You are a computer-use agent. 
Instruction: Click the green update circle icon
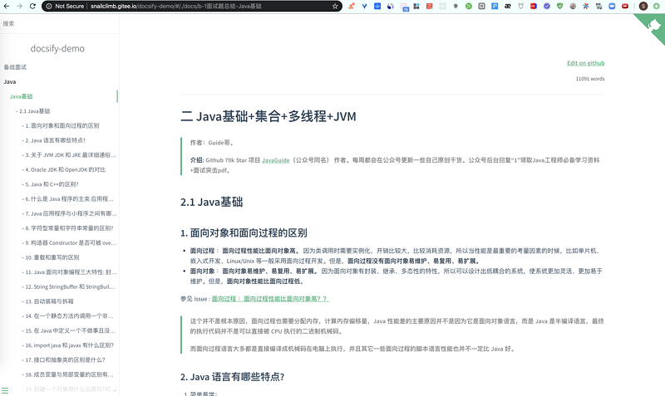[656, 6]
